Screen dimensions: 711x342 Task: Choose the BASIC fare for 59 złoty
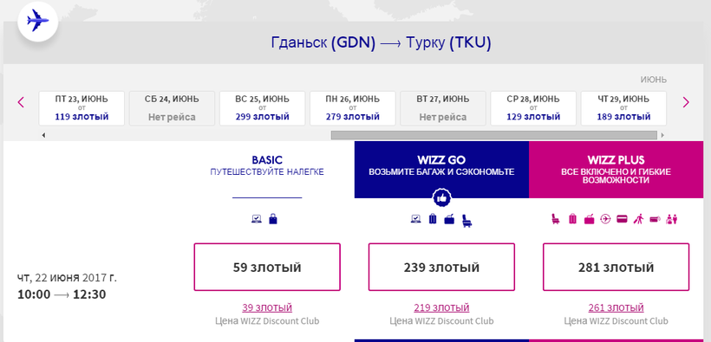click(267, 267)
